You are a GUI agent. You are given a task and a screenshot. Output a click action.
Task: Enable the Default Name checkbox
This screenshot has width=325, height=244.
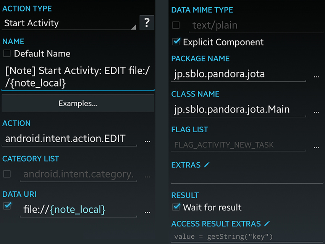tap(7, 53)
